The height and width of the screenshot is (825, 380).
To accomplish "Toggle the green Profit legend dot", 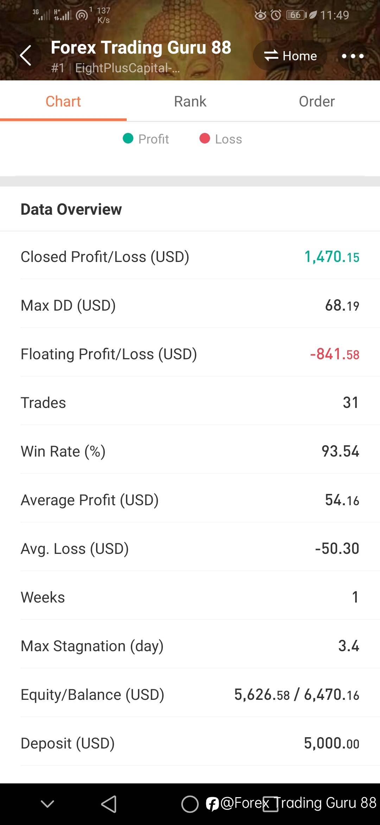I will tap(128, 139).
